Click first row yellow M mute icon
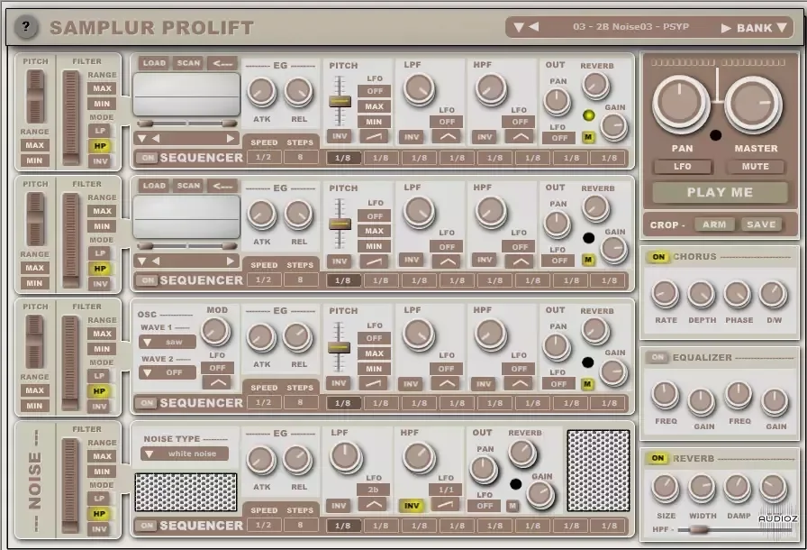The height and width of the screenshot is (550, 807). pyautogui.click(x=588, y=137)
